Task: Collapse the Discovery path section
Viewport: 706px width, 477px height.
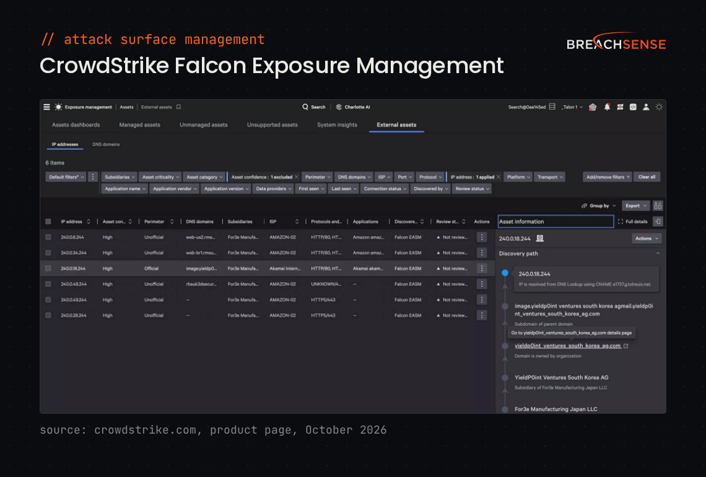Action: [658, 253]
